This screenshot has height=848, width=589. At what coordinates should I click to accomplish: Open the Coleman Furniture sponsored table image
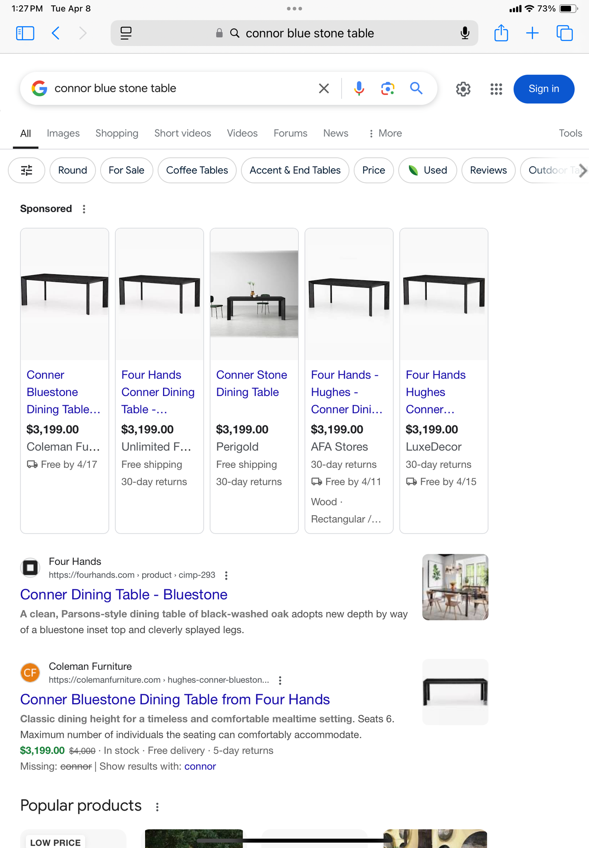coord(64,294)
